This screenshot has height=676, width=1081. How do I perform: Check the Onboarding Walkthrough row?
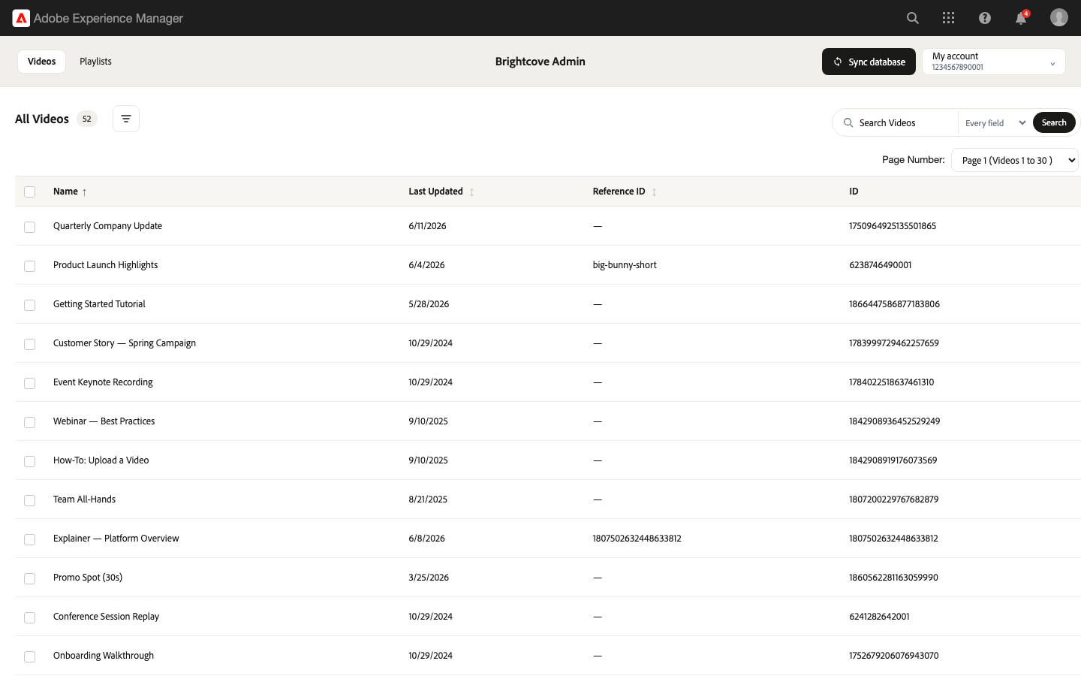30,656
